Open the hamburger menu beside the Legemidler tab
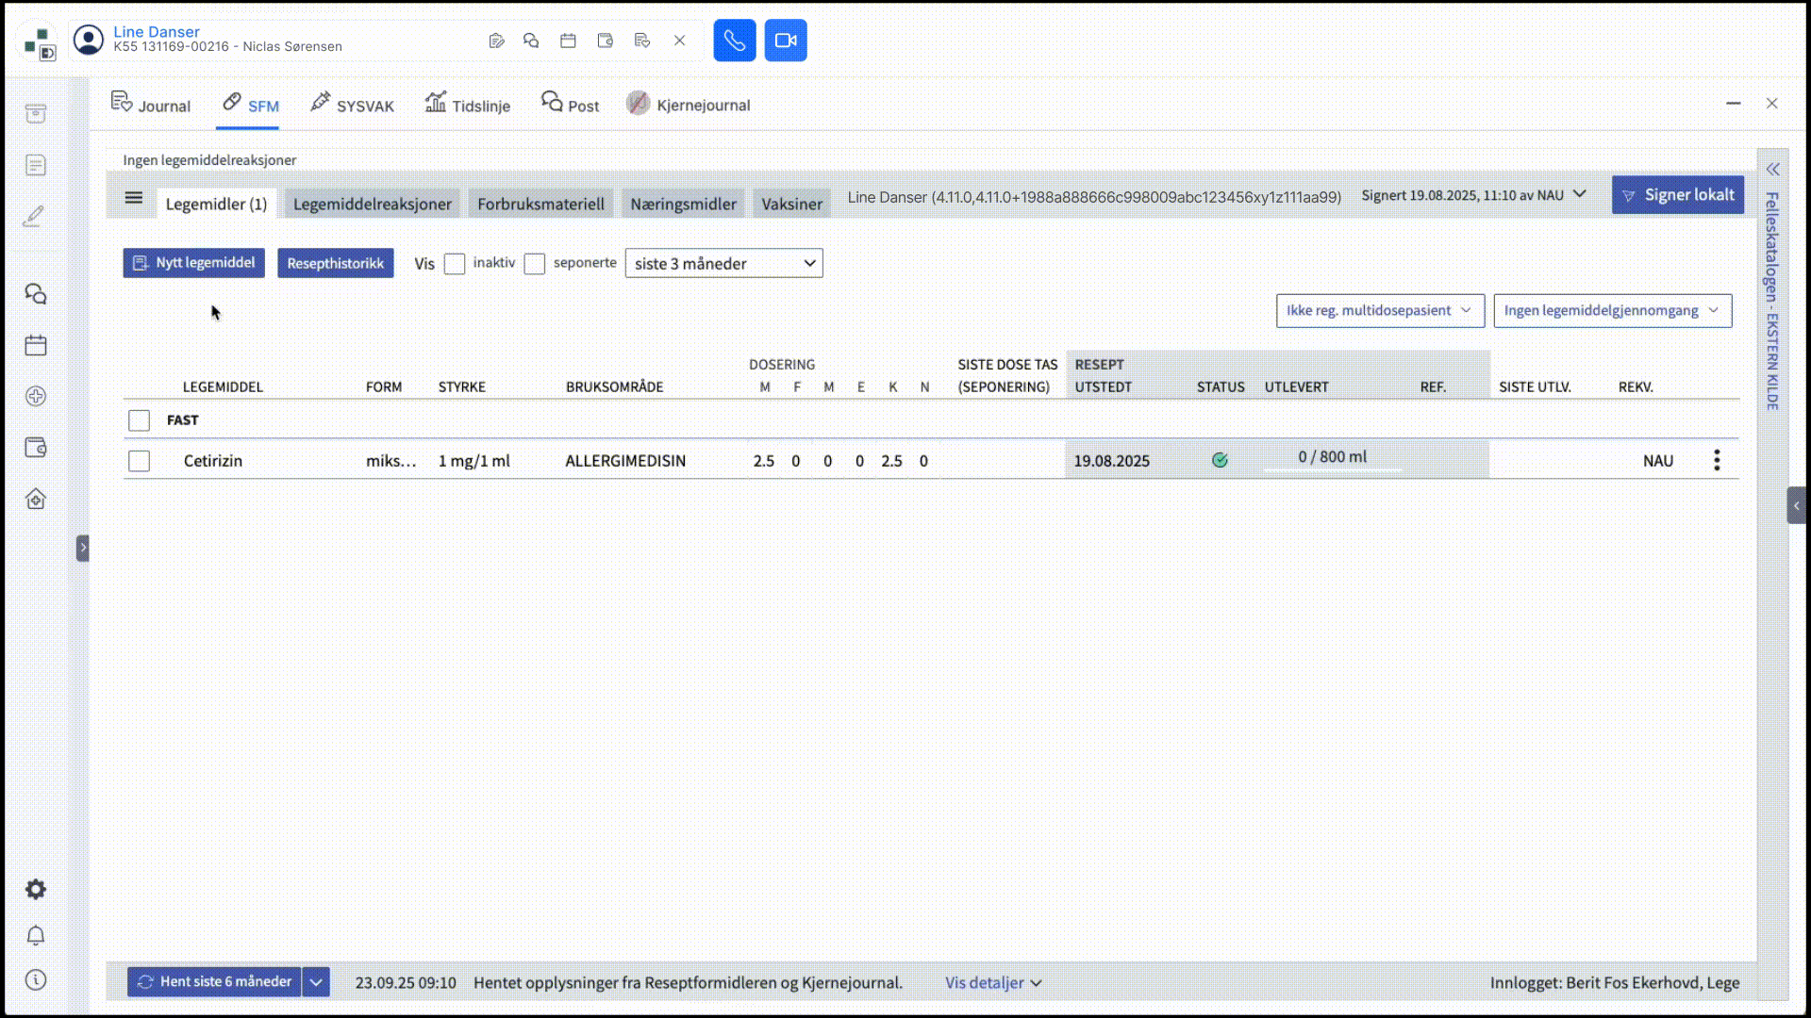The width and height of the screenshot is (1811, 1018). click(x=134, y=198)
